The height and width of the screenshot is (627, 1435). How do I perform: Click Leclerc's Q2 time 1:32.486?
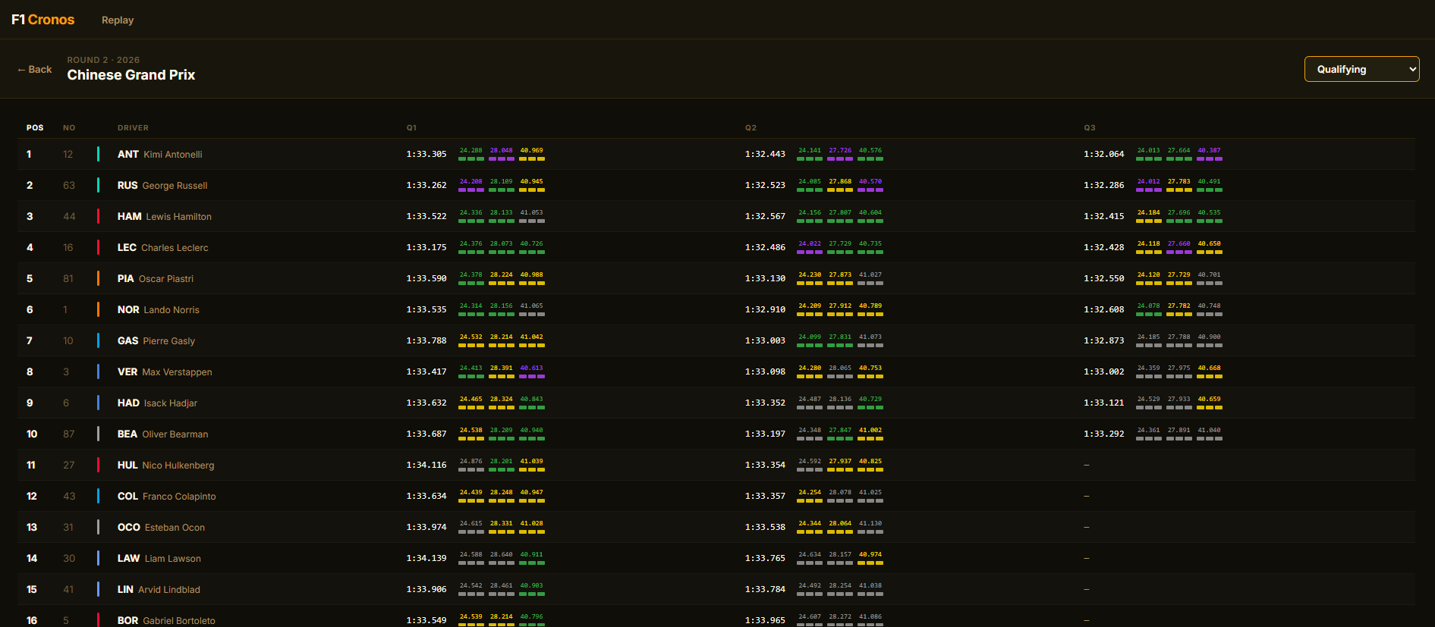coord(765,247)
